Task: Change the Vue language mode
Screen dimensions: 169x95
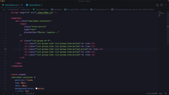Action: tap(160, 93)
